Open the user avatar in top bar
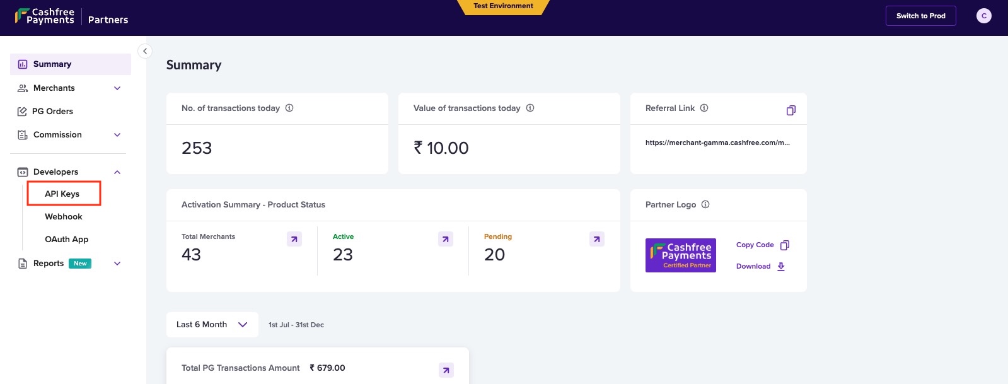 click(x=983, y=16)
